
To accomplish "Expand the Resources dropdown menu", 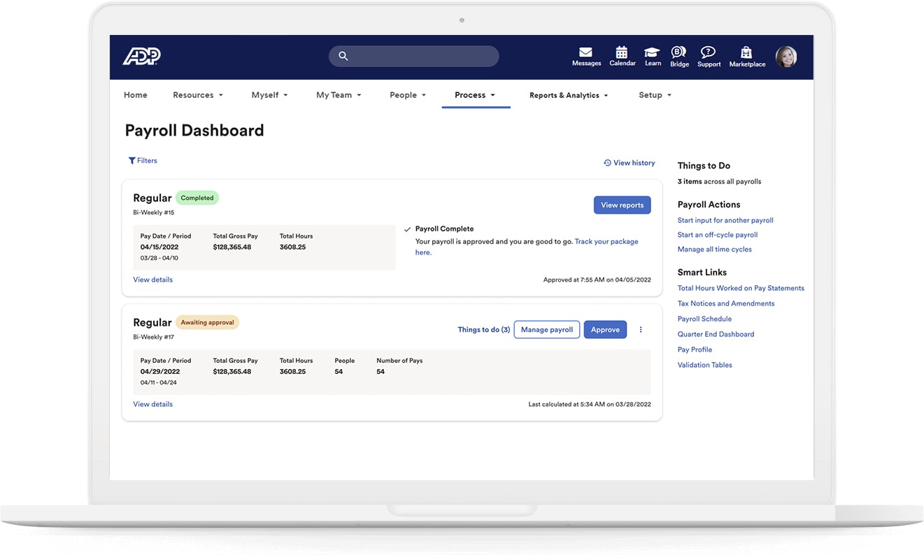I will pyautogui.click(x=198, y=95).
